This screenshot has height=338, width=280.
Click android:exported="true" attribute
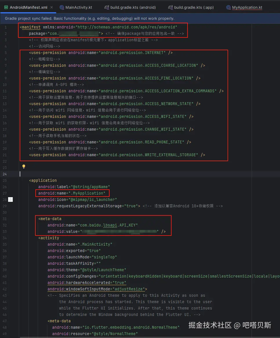tap(74, 251)
